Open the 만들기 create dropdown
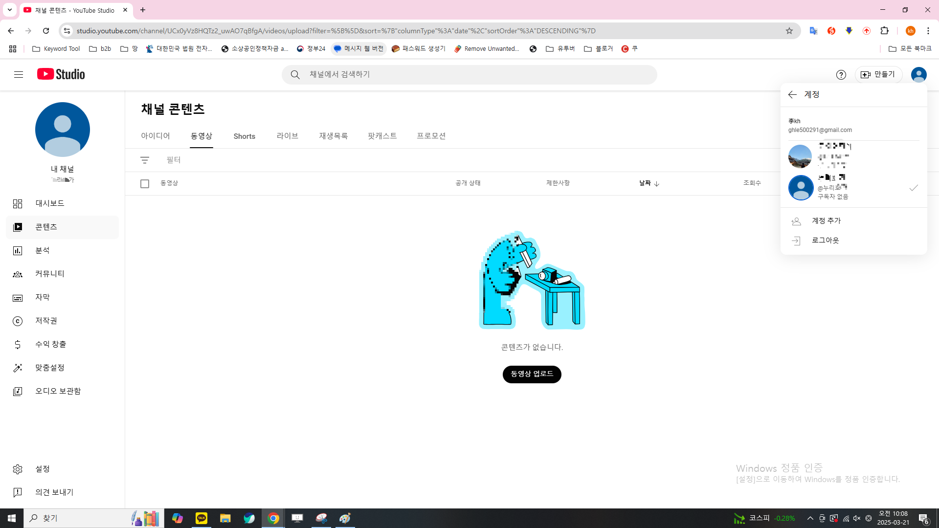 point(878,74)
